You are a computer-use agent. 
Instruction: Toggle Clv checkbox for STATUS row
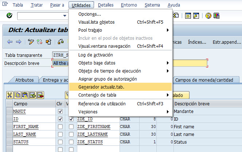60,142
